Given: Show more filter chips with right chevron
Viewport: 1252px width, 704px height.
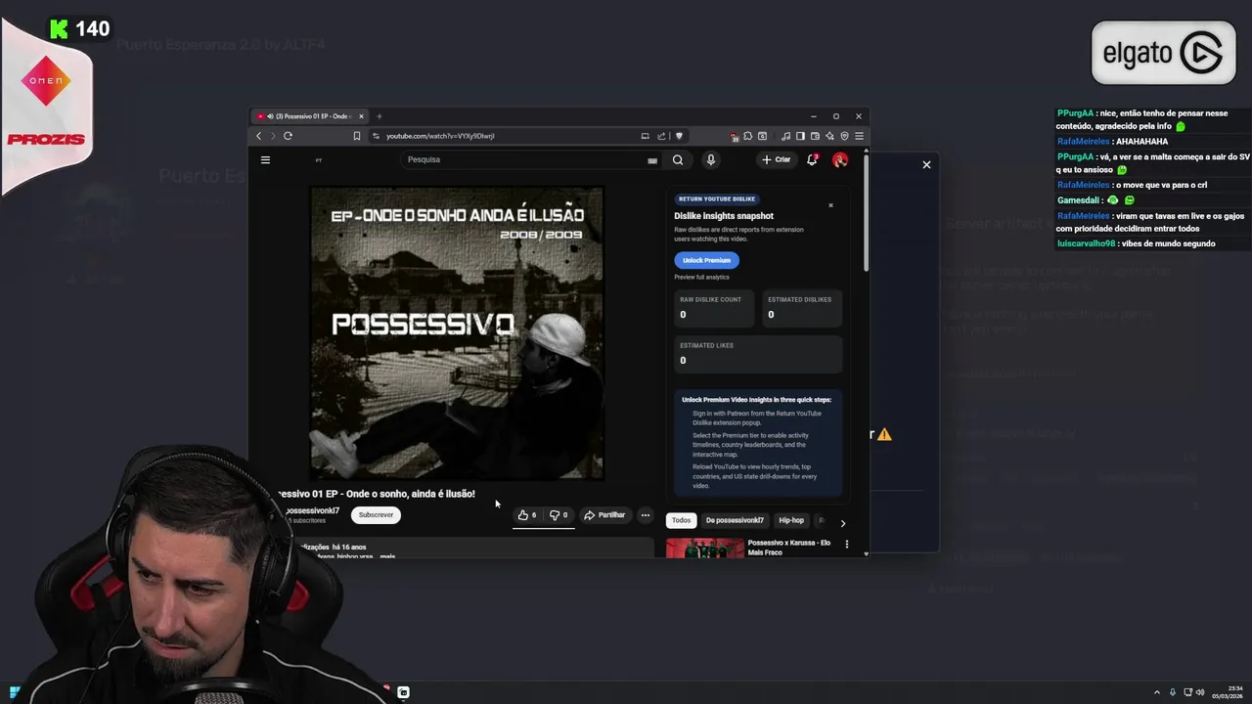Looking at the screenshot, I should pyautogui.click(x=843, y=523).
